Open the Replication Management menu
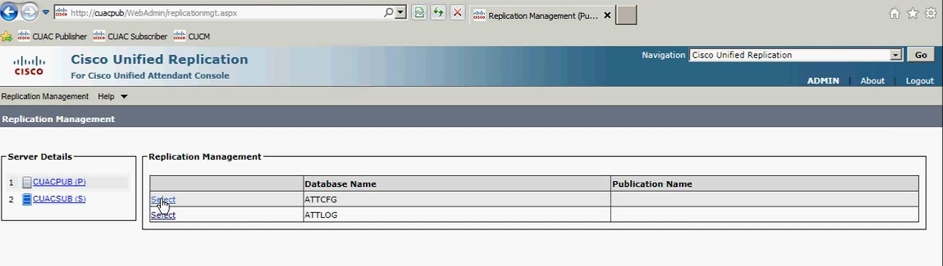 coord(45,97)
